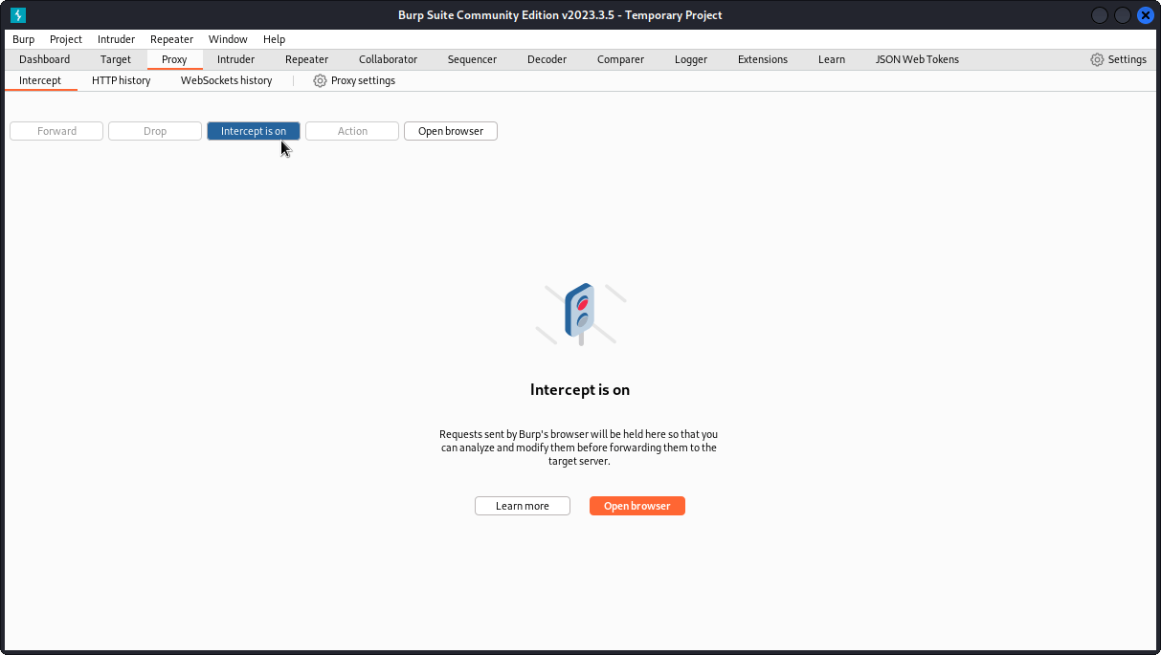The height and width of the screenshot is (655, 1161).
Task: Open the WebSockets history tab
Action: tap(226, 80)
